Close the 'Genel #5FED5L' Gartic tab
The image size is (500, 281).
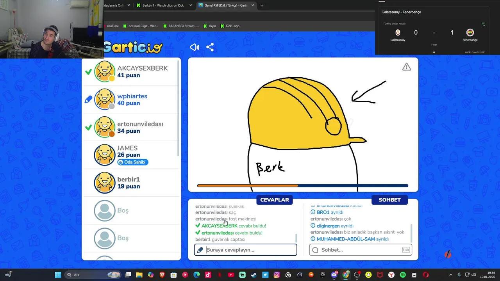(x=252, y=5)
